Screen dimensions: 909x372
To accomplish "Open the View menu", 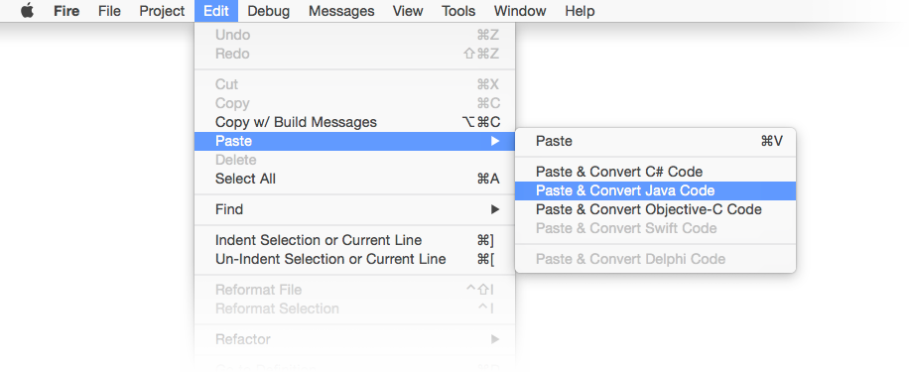I will pos(408,11).
